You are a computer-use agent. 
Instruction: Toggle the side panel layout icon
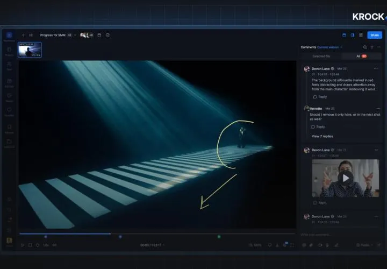click(x=353, y=35)
